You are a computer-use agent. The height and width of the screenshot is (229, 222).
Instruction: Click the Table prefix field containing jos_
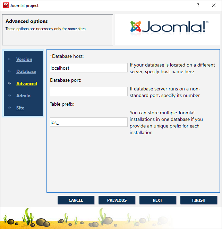(x=88, y=122)
